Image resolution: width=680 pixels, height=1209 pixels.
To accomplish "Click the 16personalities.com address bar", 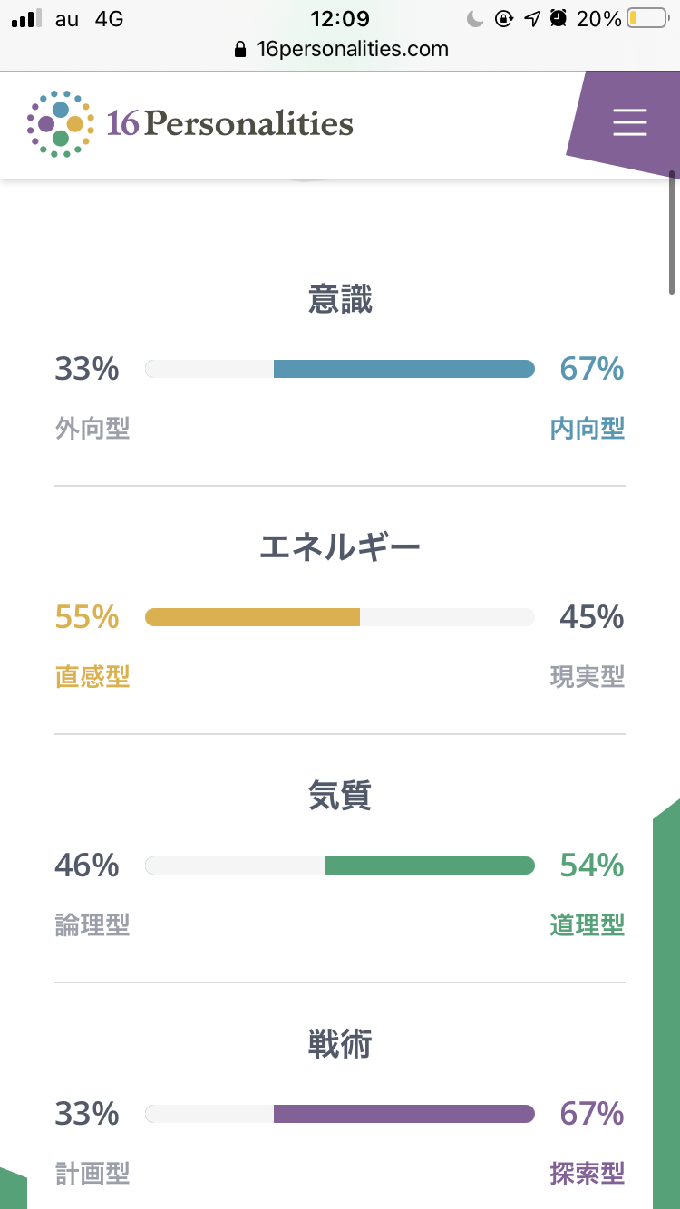I will (341, 49).
